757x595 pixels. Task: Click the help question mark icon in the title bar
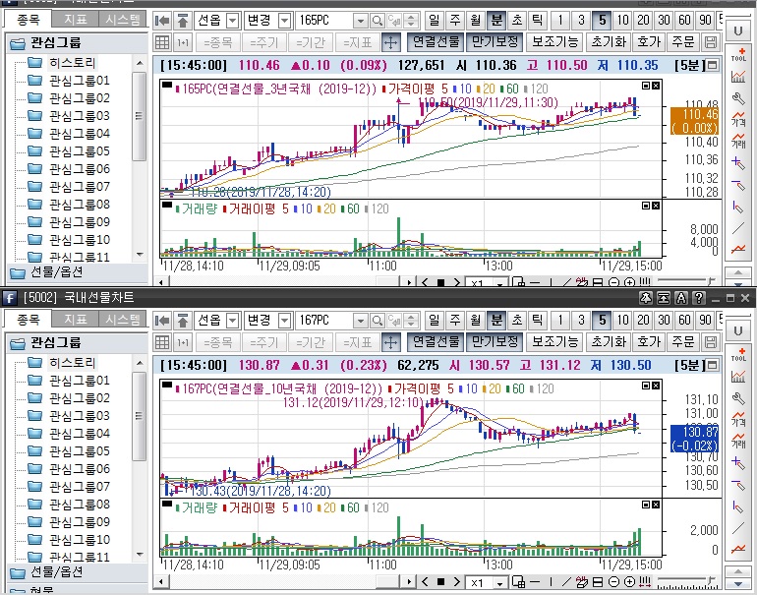[698, 297]
